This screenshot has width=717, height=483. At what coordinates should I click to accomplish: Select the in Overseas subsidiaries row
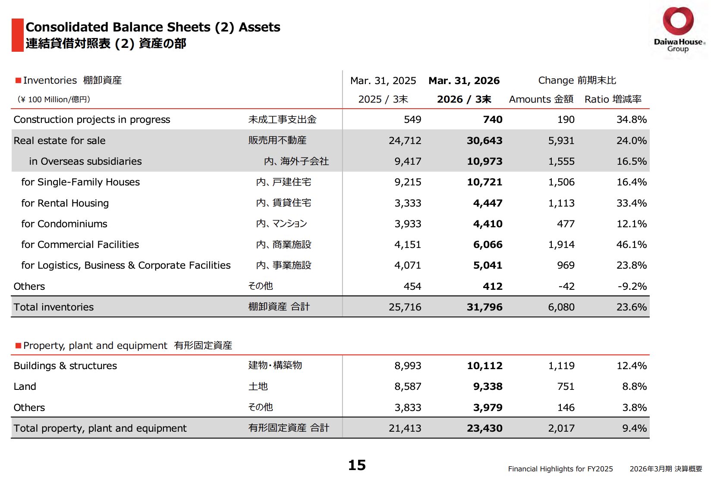(x=330, y=161)
